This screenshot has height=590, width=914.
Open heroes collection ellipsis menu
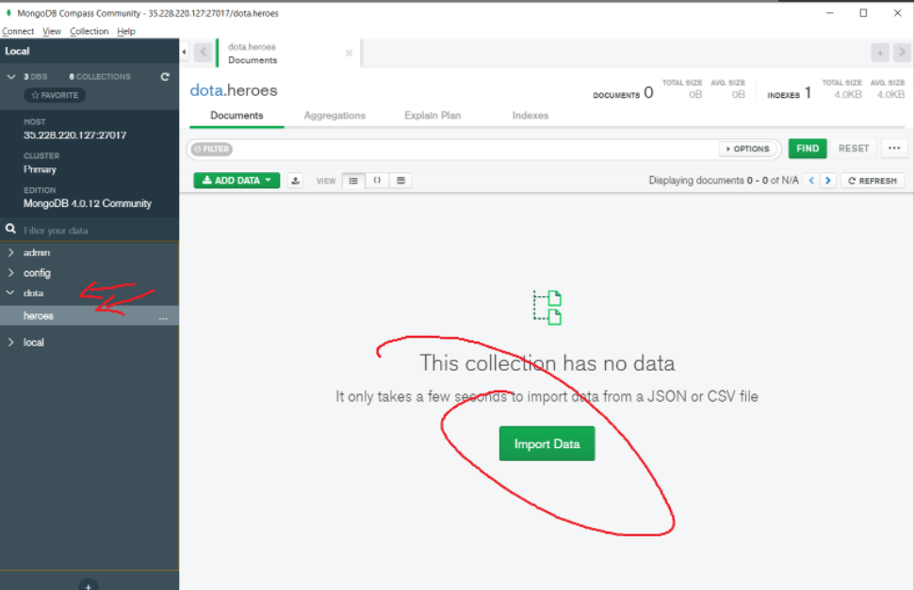(x=163, y=317)
